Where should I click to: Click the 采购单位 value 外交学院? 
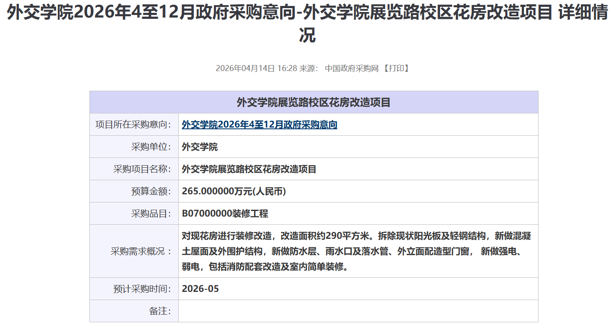click(200, 147)
